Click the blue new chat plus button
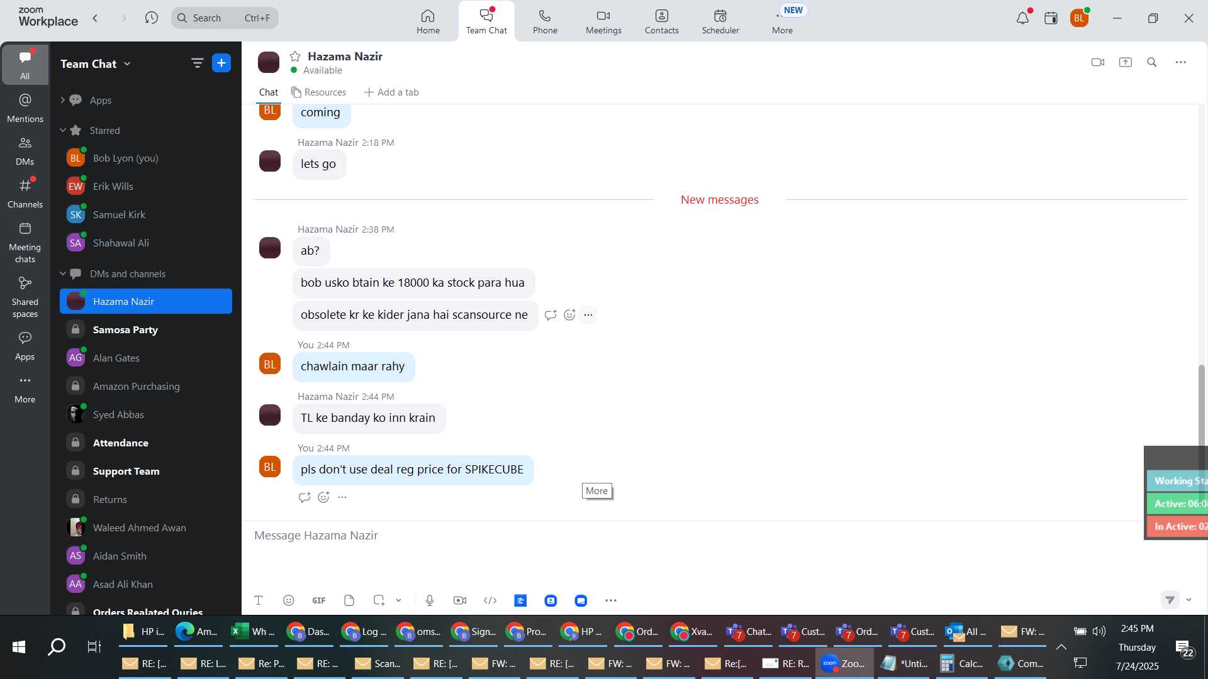This screenshot has height=679, width=1208. tap(221, 63)
